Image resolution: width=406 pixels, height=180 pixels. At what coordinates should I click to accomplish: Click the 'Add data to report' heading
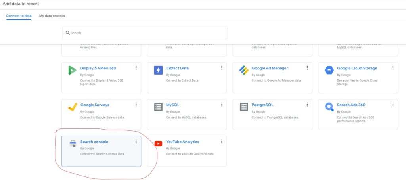coord(21,4)
